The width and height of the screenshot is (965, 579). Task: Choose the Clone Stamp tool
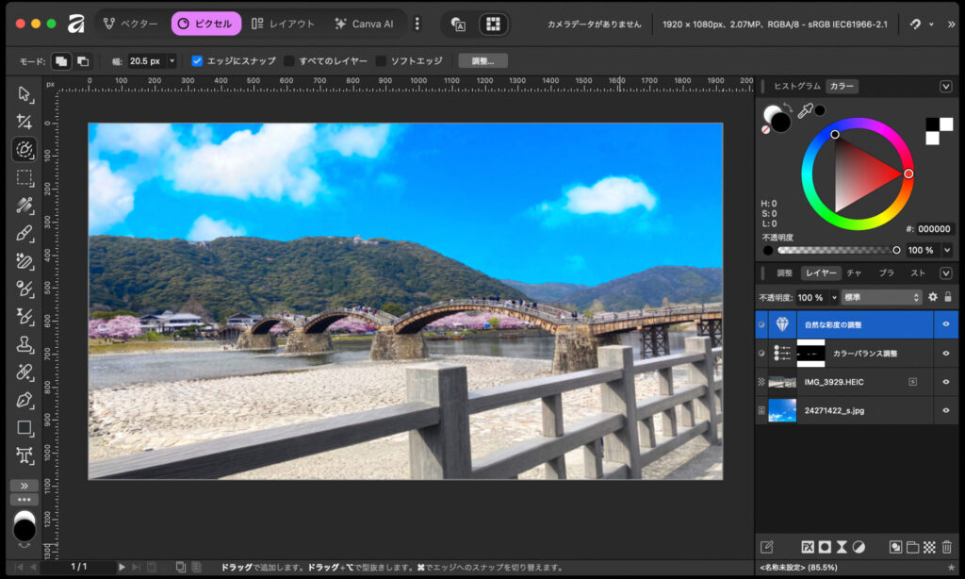point(25,344)
